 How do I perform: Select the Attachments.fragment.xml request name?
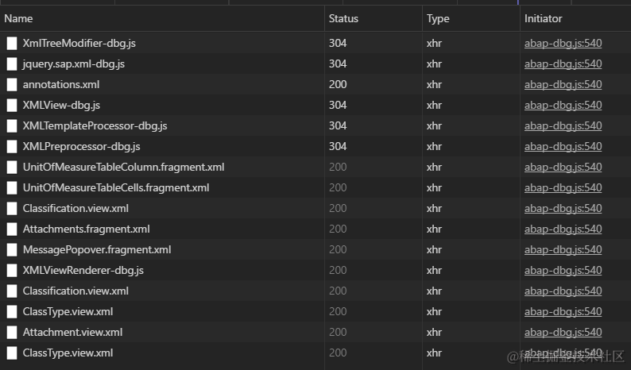86,229
